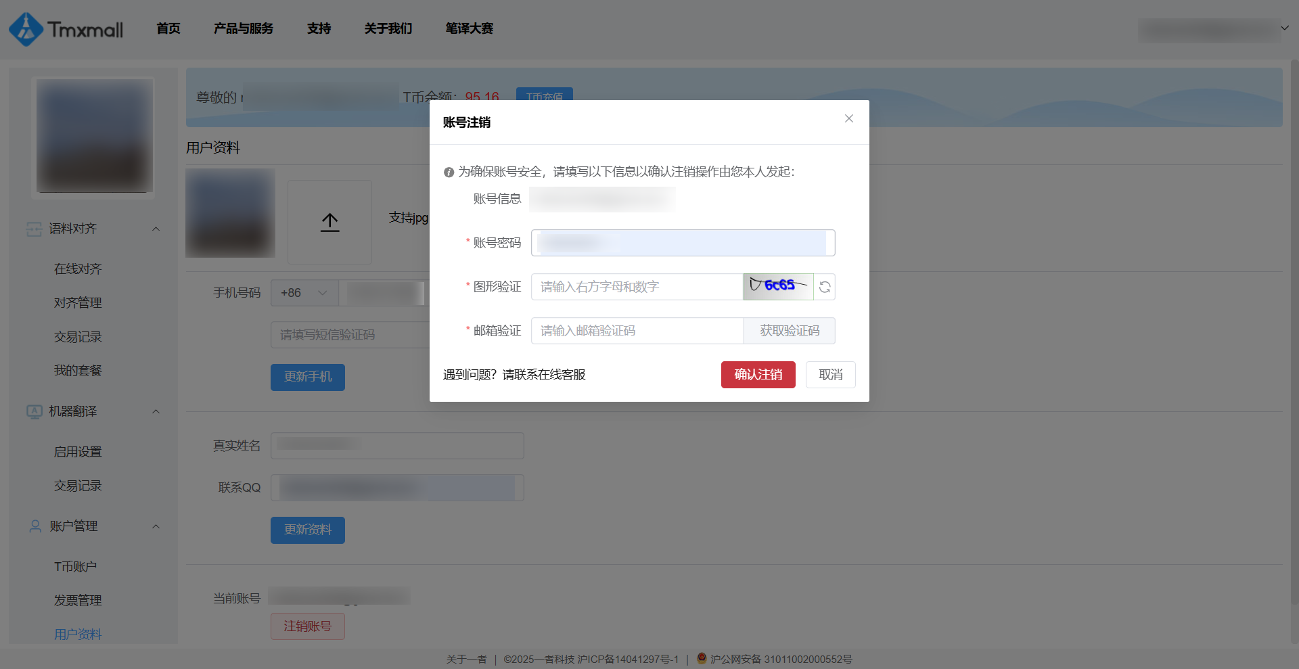Click the 账户管理 user icon

[35, 526]
